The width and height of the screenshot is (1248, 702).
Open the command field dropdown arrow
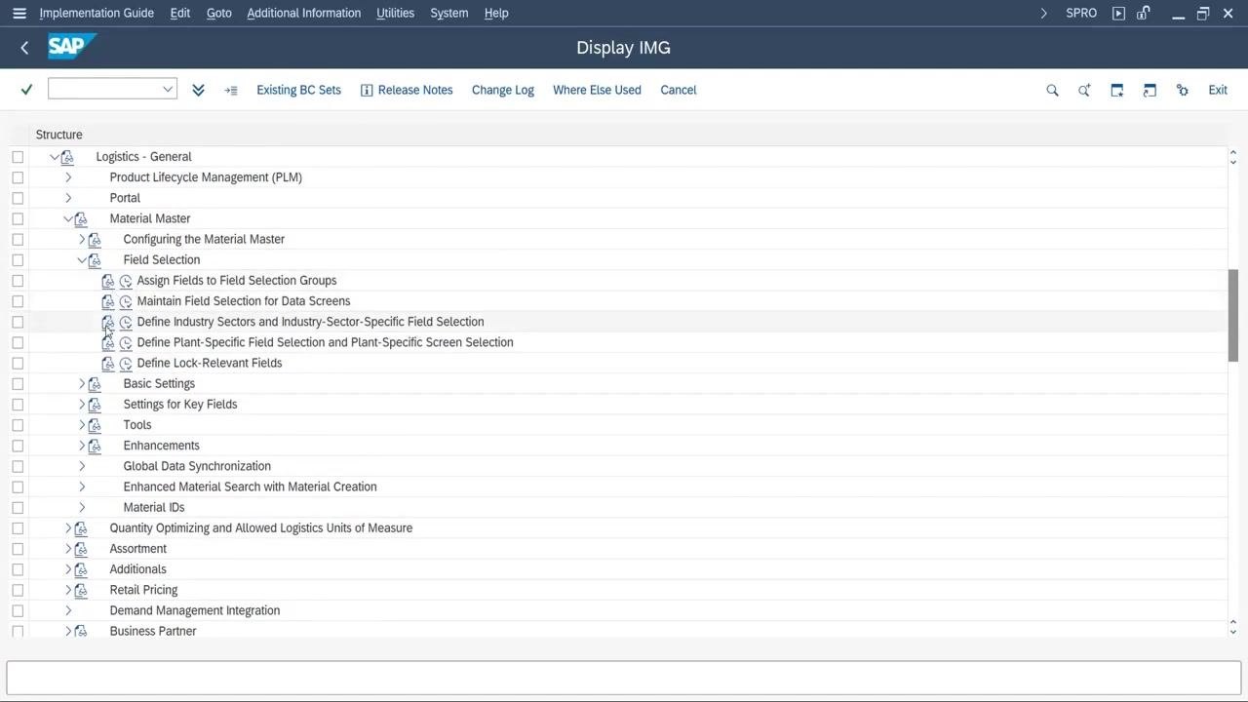[168, 90]
